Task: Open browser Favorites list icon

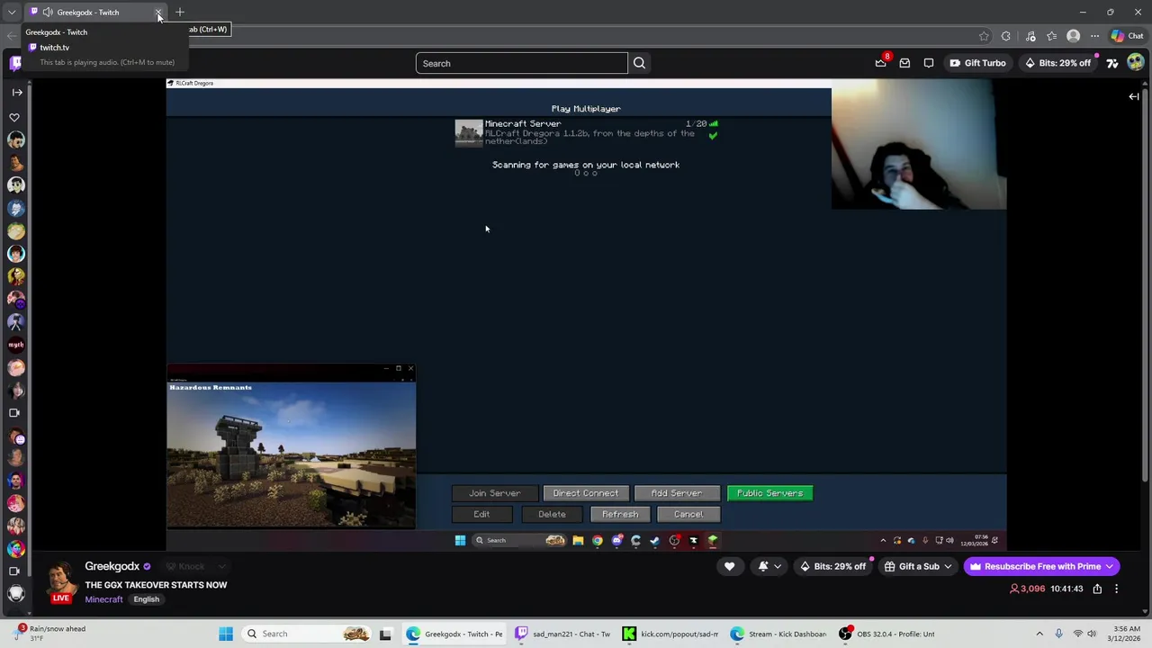Action: pos(1051,36)
